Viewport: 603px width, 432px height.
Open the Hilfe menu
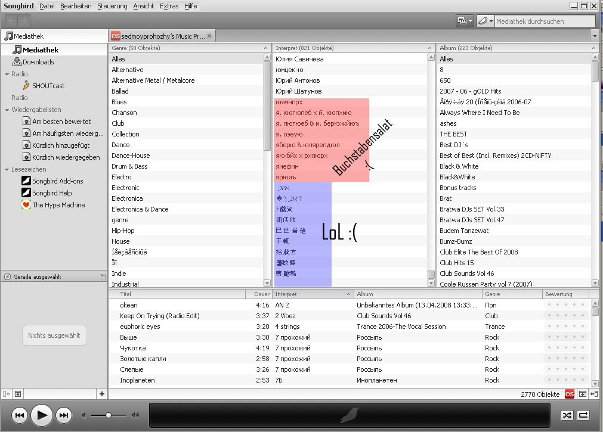click(190, 6)
